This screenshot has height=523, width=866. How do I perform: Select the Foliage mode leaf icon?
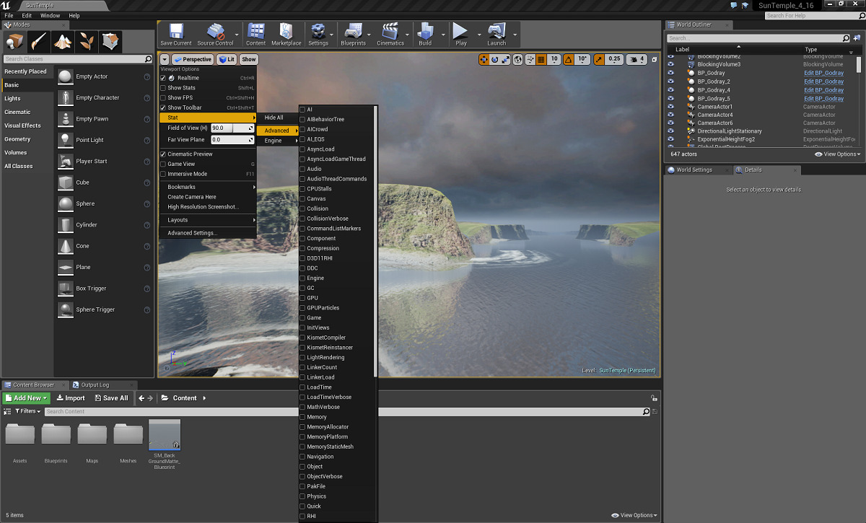coord(87,41)
